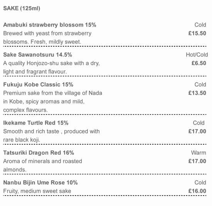The width and height of the screenshot is (212, 206).
Task: Open Ikekame Turtle Red 15% item
Action: pyautogui.click(x=36, y=123)
